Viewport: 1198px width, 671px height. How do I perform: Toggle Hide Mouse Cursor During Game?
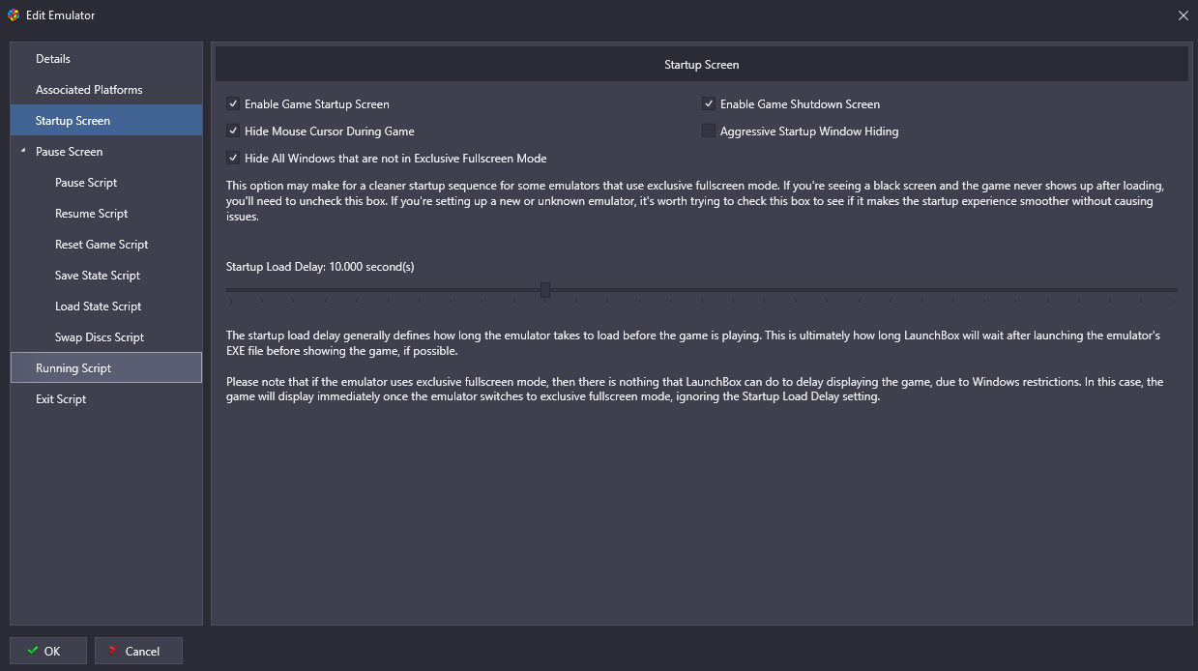pyautogui.click(x=233, y=131)
